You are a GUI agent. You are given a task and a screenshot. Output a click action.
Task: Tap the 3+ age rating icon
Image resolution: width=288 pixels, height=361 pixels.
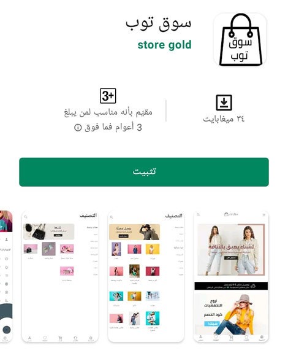(108, 96)
